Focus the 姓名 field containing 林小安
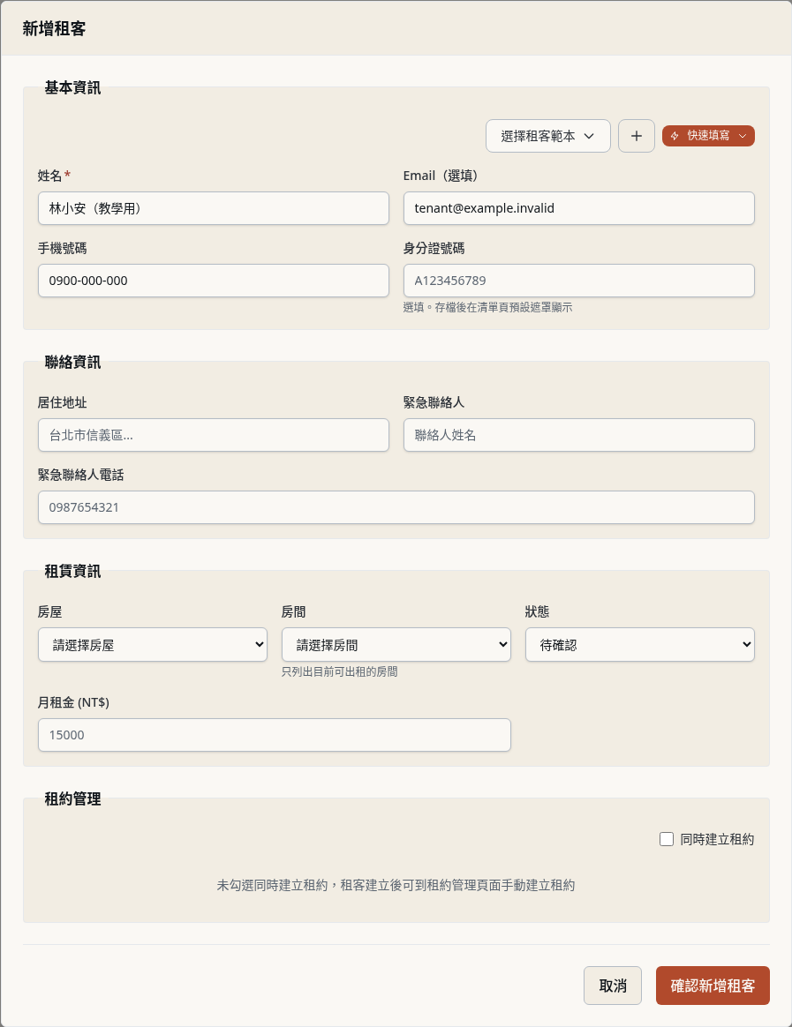Screen dimensions: 792x1027 click(213, 208)
